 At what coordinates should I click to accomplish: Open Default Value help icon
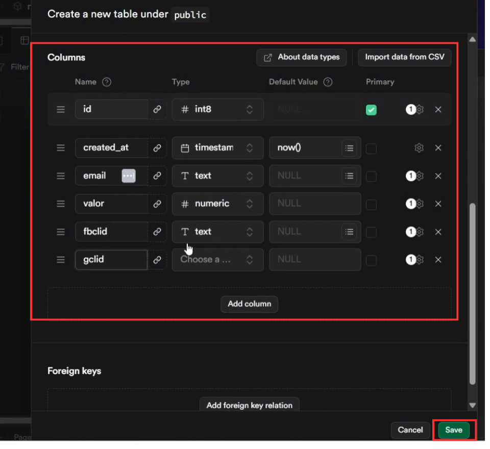[x=328, y=82]
